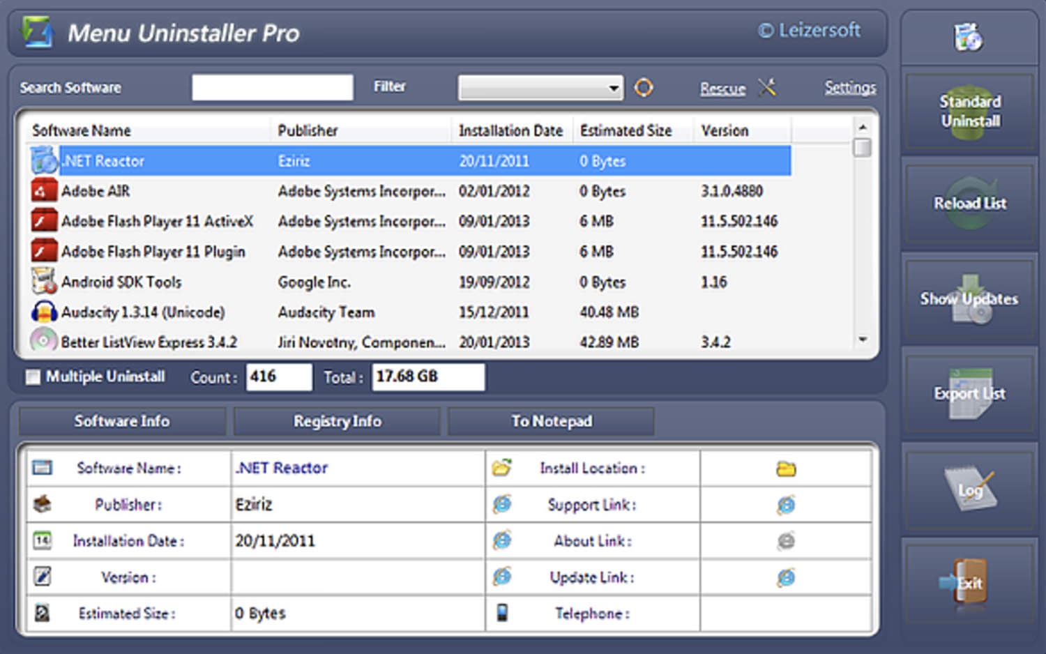Click the Search Software input field
This screenshot has height=654, width=1046.
click(272, 88)
